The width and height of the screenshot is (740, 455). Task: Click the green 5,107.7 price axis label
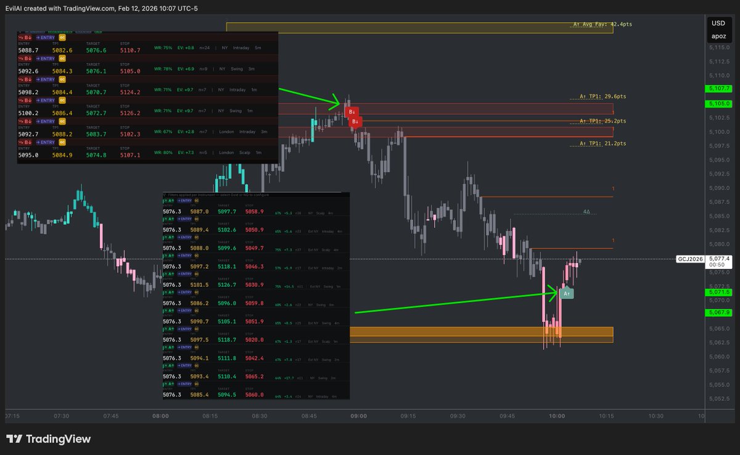(720, 90)
